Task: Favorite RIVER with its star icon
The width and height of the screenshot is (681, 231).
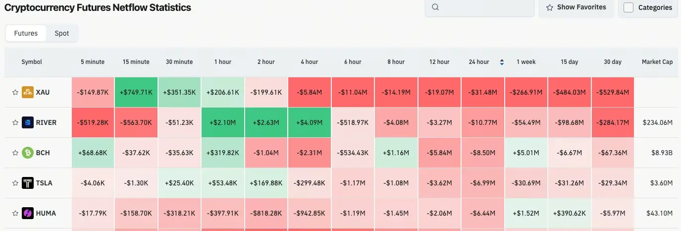Action: (x=15, y=122)
